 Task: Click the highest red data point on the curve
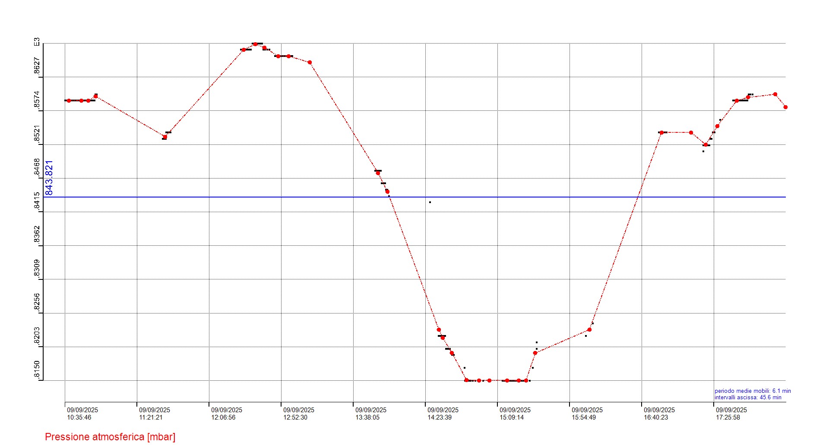pos(255,44)
